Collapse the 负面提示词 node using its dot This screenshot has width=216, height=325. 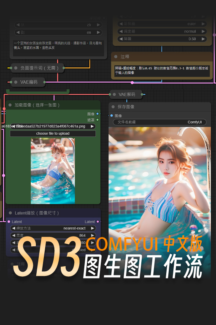[16, 68]
